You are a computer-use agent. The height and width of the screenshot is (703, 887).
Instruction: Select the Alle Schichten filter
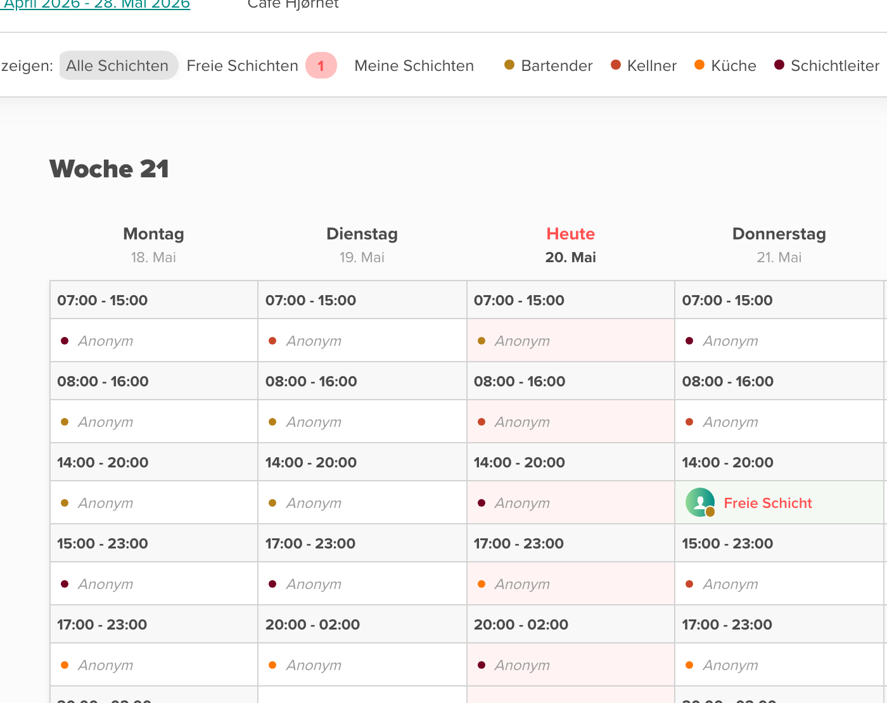118,66
